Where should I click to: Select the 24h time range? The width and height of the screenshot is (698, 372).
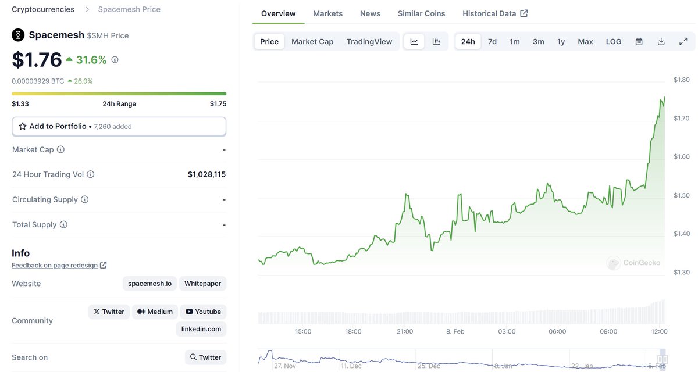point(468,41)
